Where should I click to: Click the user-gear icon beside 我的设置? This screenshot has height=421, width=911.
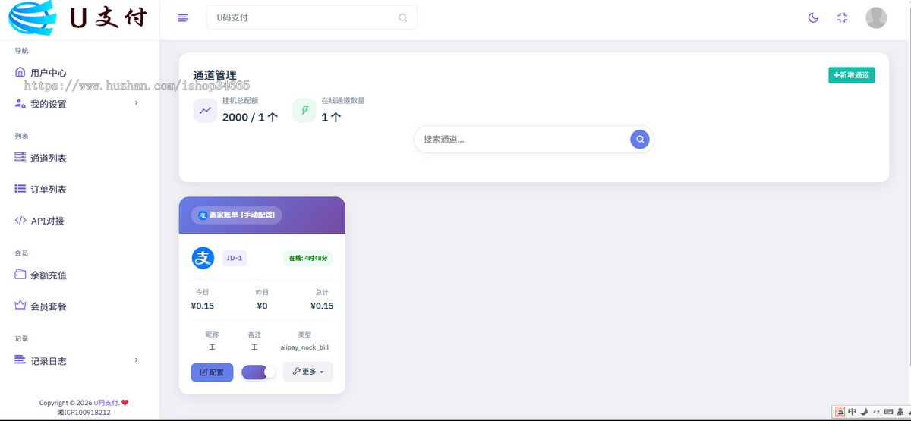[20, 103]
